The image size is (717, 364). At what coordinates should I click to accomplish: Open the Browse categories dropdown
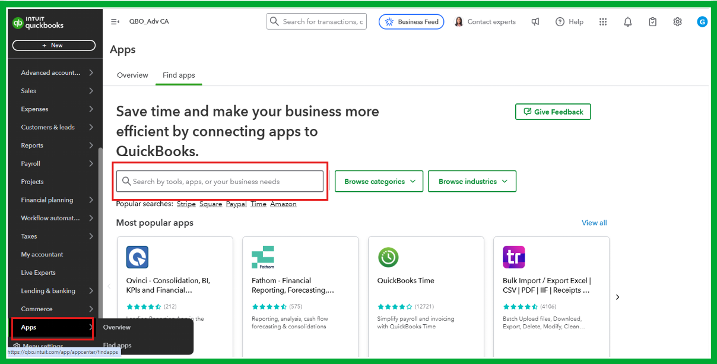click(379, 181)
